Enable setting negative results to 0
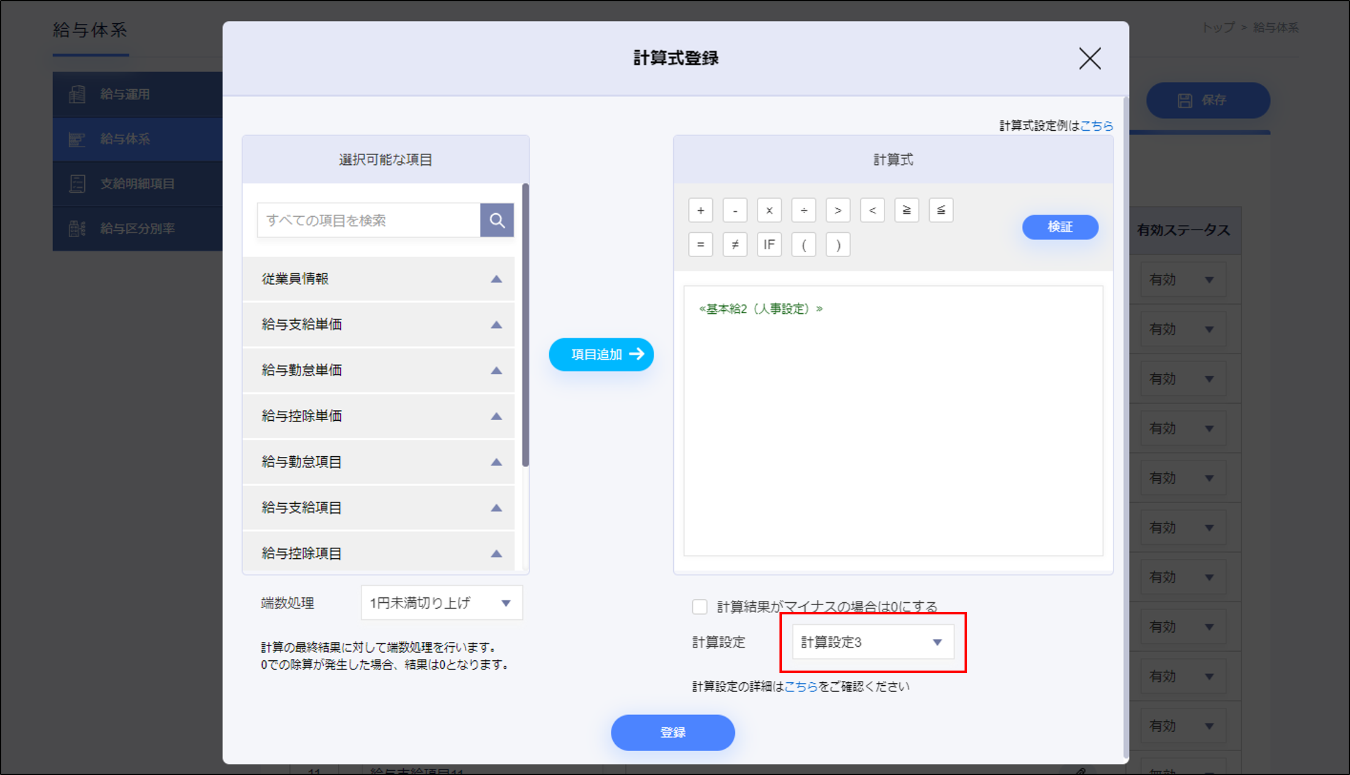This screenshot has height=775, width=1350. click(x=700, y=606)
